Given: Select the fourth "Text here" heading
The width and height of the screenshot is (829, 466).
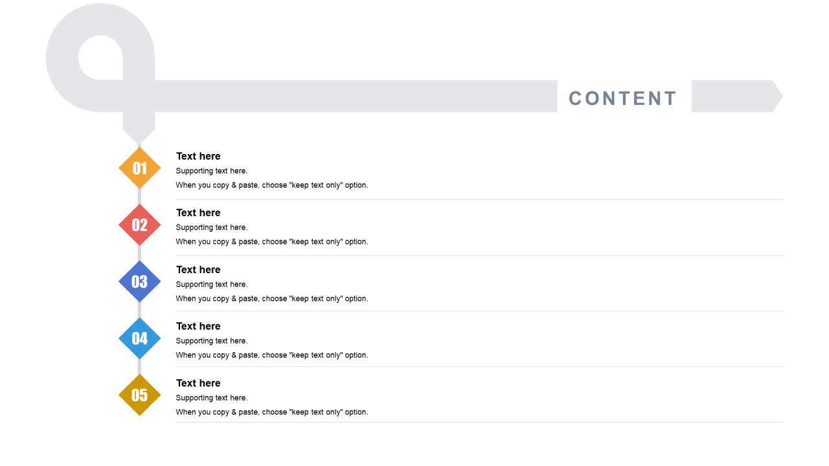Looking at the screenshot, I should 198,326.
